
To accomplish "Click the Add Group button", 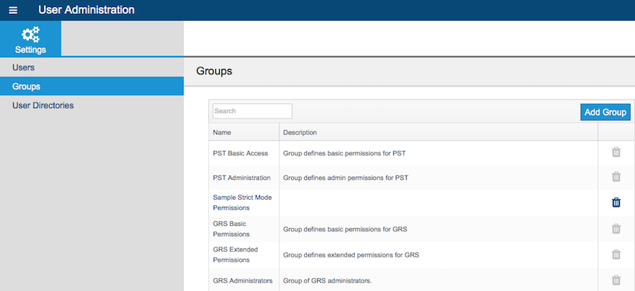I will (605, 112).
